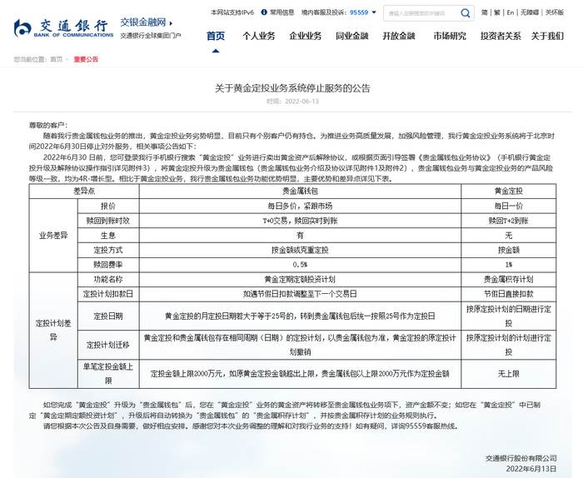Click the 贵金属积存计划 cell
583x478 pixels.
[x=509, y=280]
